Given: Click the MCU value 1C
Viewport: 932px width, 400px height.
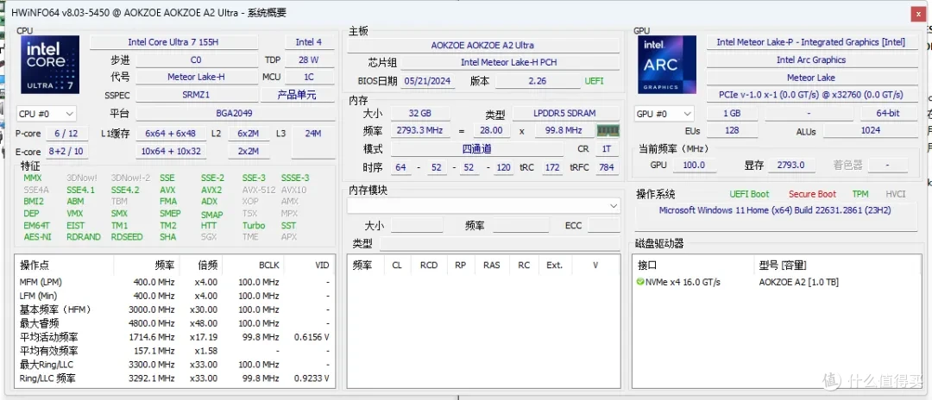Looking at the screenshot, I should click(309, 77).
